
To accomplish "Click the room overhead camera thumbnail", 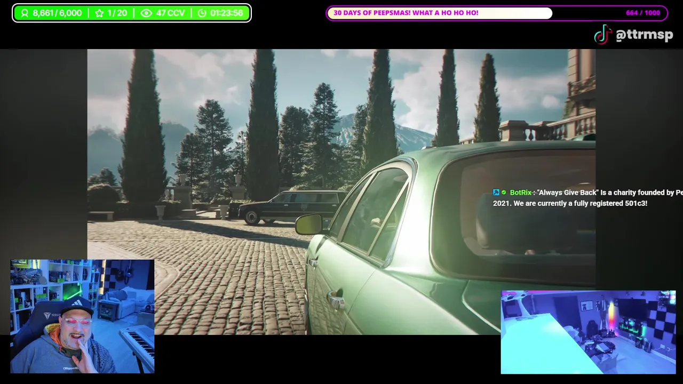I will tap(588, 332).
